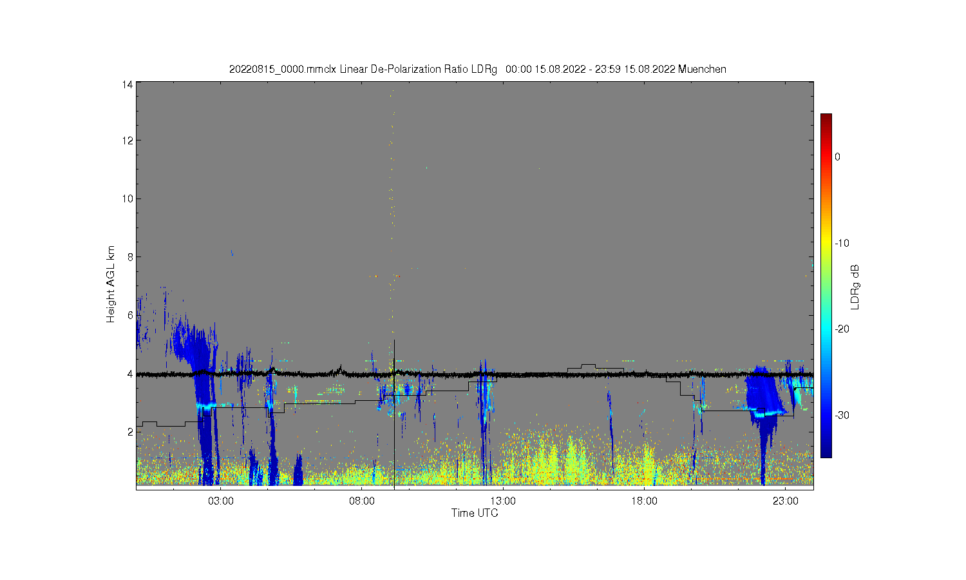This screenshot has width=966, height=580.
Task: Click the height tick label 2
Action: tap(130, 432)
